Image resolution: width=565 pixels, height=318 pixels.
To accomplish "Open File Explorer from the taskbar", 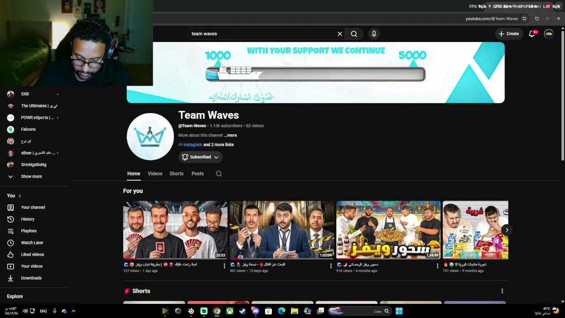I will point(294,311).
